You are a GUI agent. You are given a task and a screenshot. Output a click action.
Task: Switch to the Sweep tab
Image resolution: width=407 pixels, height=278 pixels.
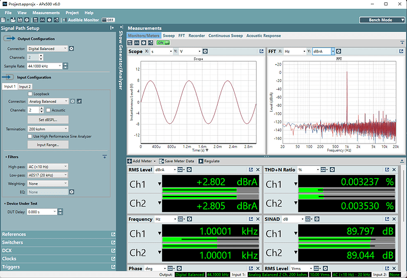pyautogui.click(x=169, y=35)
